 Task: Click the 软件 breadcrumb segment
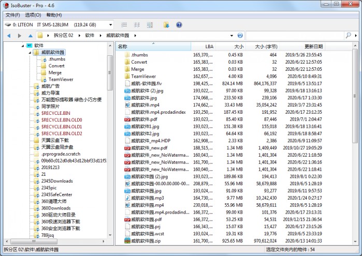[90, 35]
